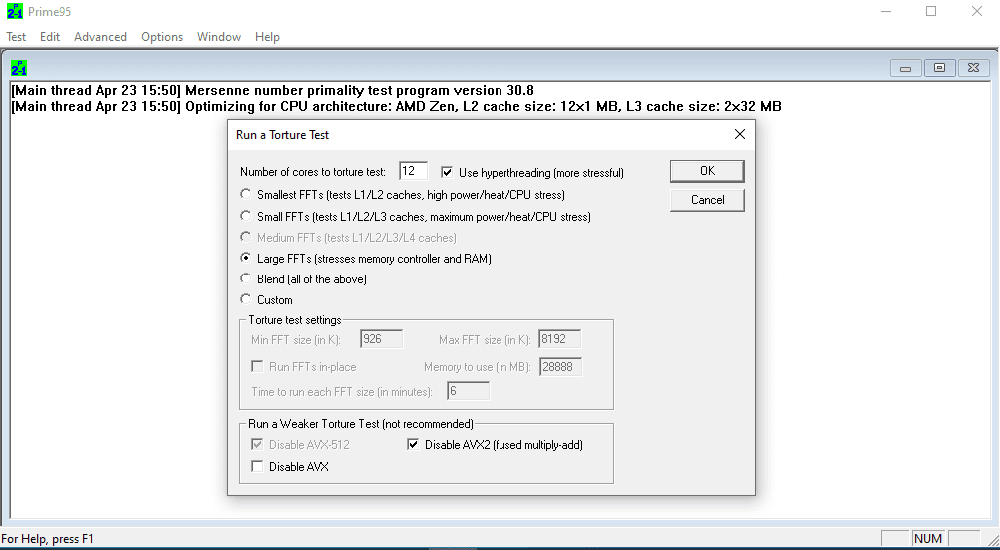The image size is (1000, 550).
Task: Enable the Disable AVX checkbox
Action: click(257, 466)
